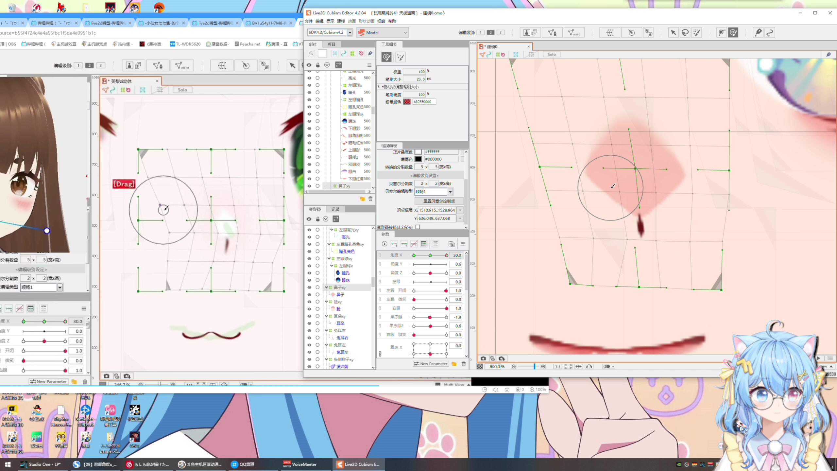837x471 pixels.
Task: Click the 1:1 zoom button below the canvas
Action: click(557, 367)
